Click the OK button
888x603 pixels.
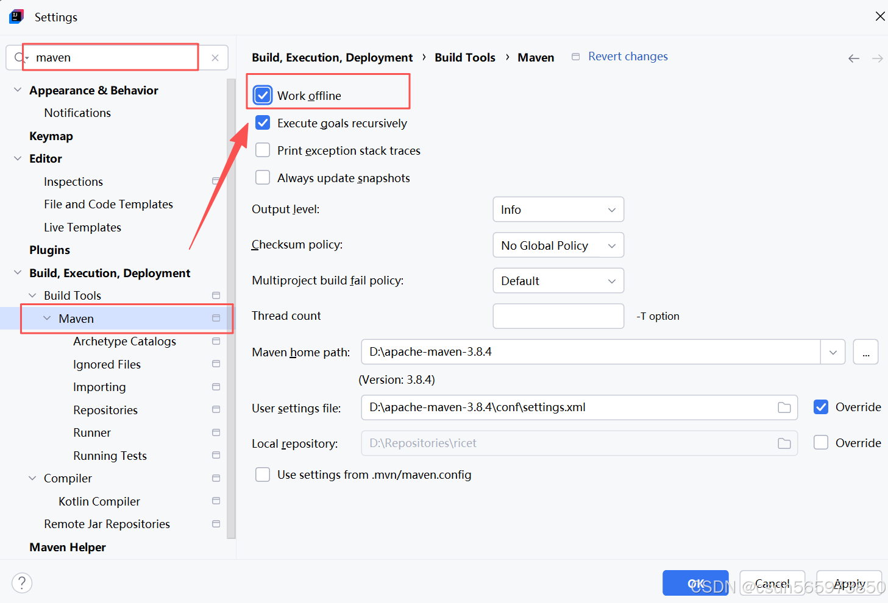click(x=695, y=584)
